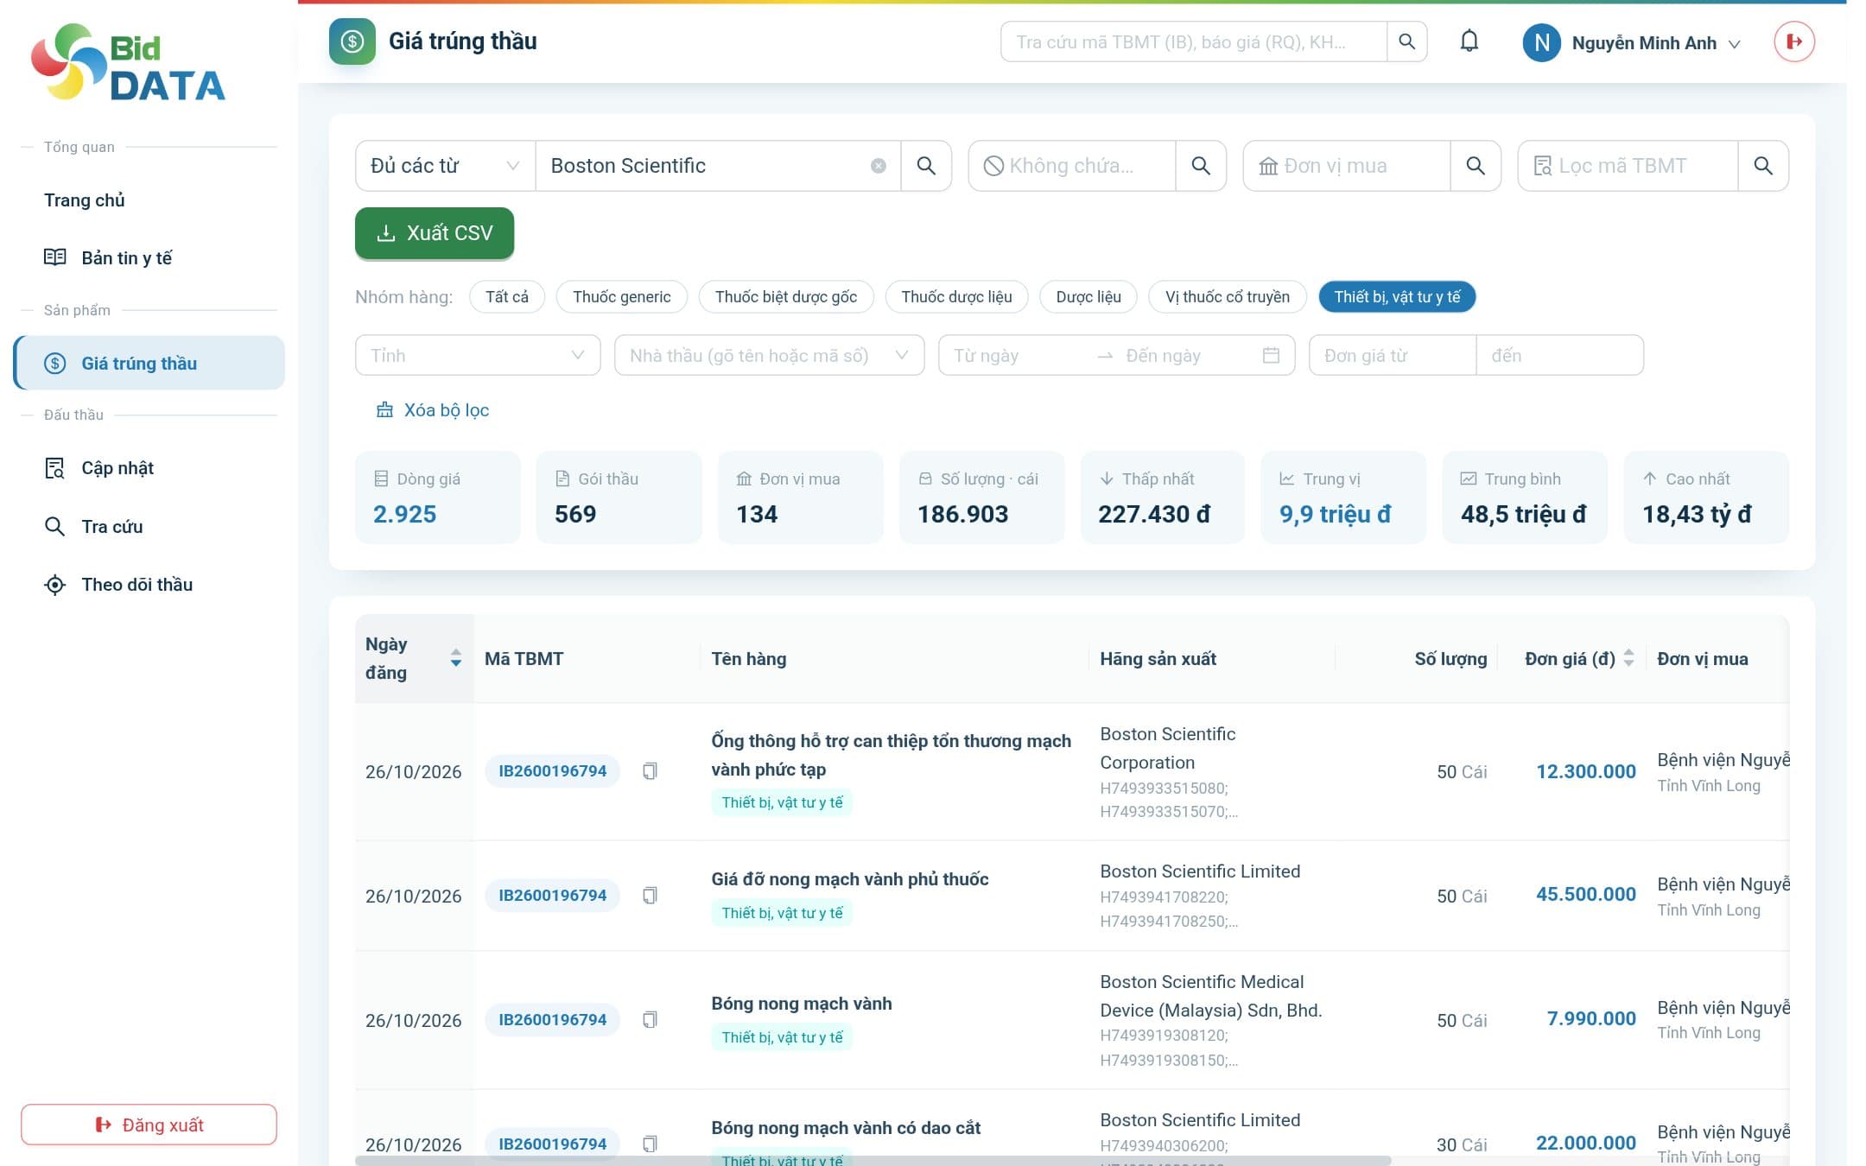The width and height of the screenshot is (1866, 1166).
Task: Select the Tất cả category filter
Action: 507,297
